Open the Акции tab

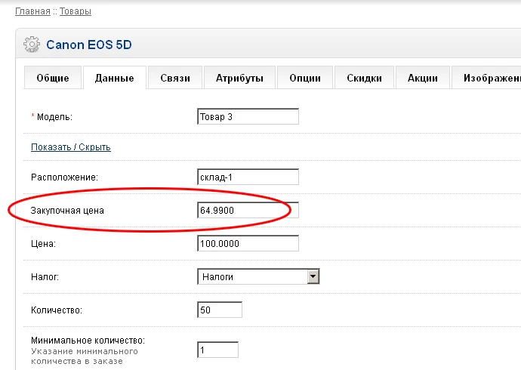pyautogui.click(x=423, y=78)
